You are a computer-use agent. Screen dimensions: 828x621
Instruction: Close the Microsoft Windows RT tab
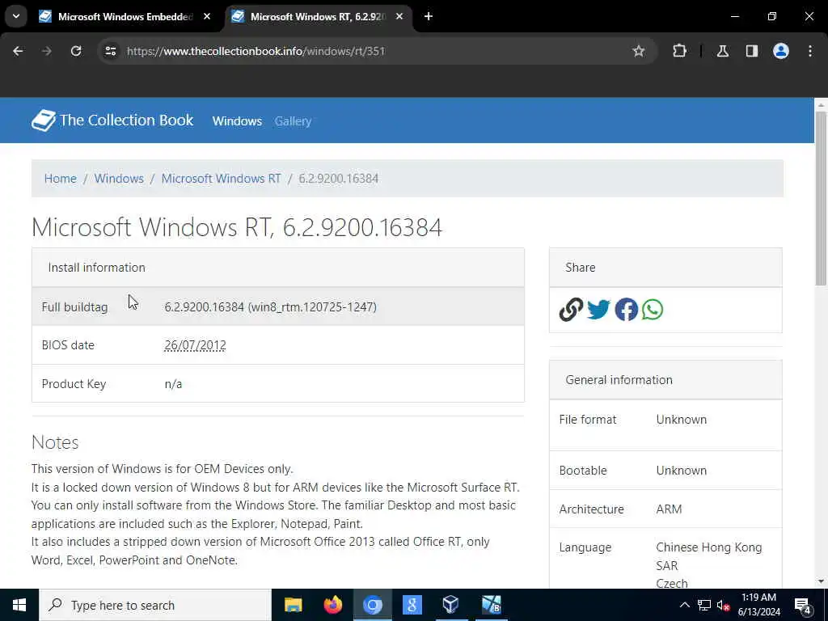(399, 17)
